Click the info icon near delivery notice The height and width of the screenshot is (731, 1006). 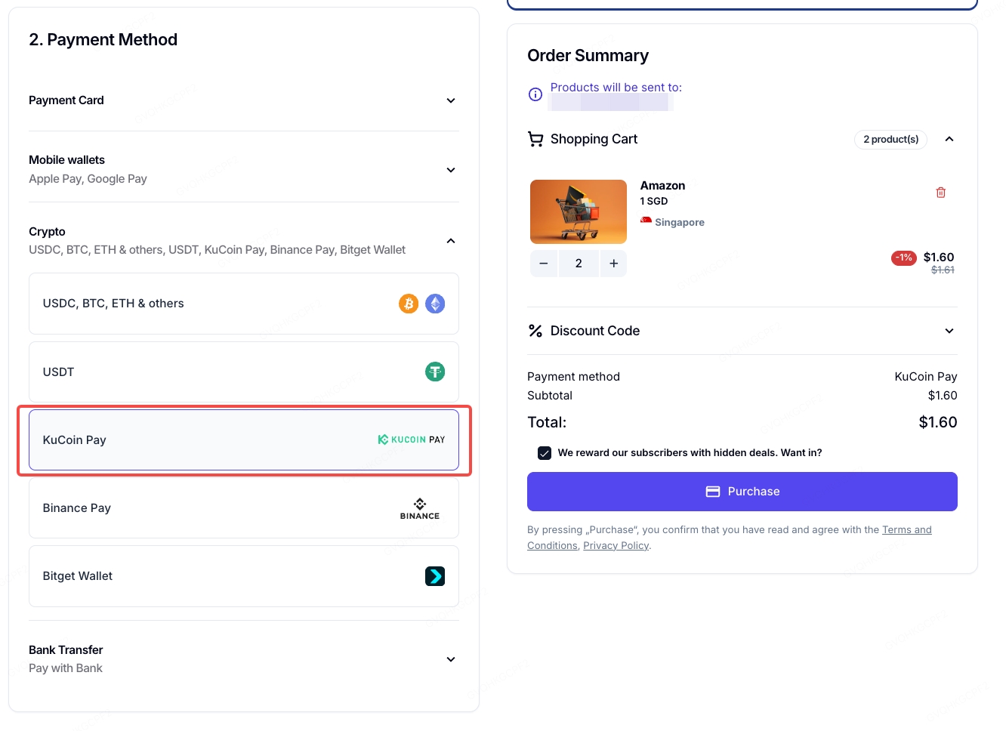pos(535,94)
